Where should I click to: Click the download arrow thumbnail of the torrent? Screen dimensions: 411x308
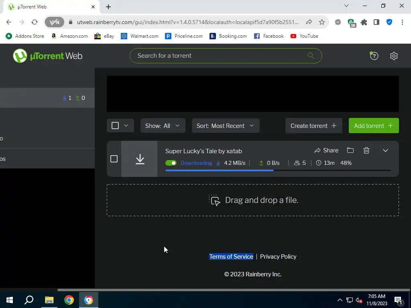pos(139,159)
